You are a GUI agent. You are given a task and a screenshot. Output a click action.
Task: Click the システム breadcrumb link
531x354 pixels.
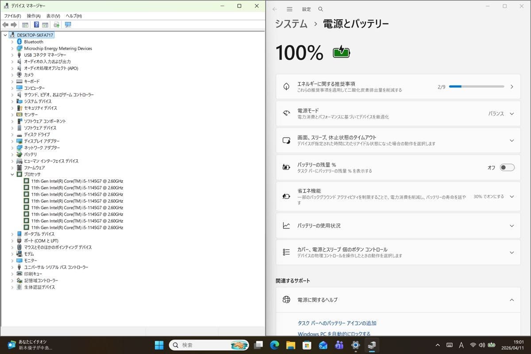pyautogui.click(x=291, y=24)
